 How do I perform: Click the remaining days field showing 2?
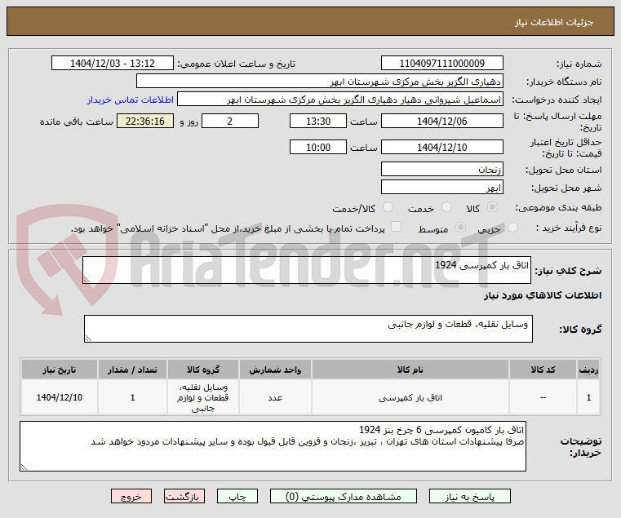(230, 122)
